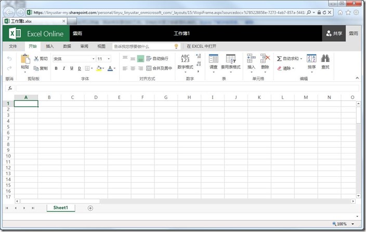
Task: Switch to the Review tab
Action: coord(84,46)
